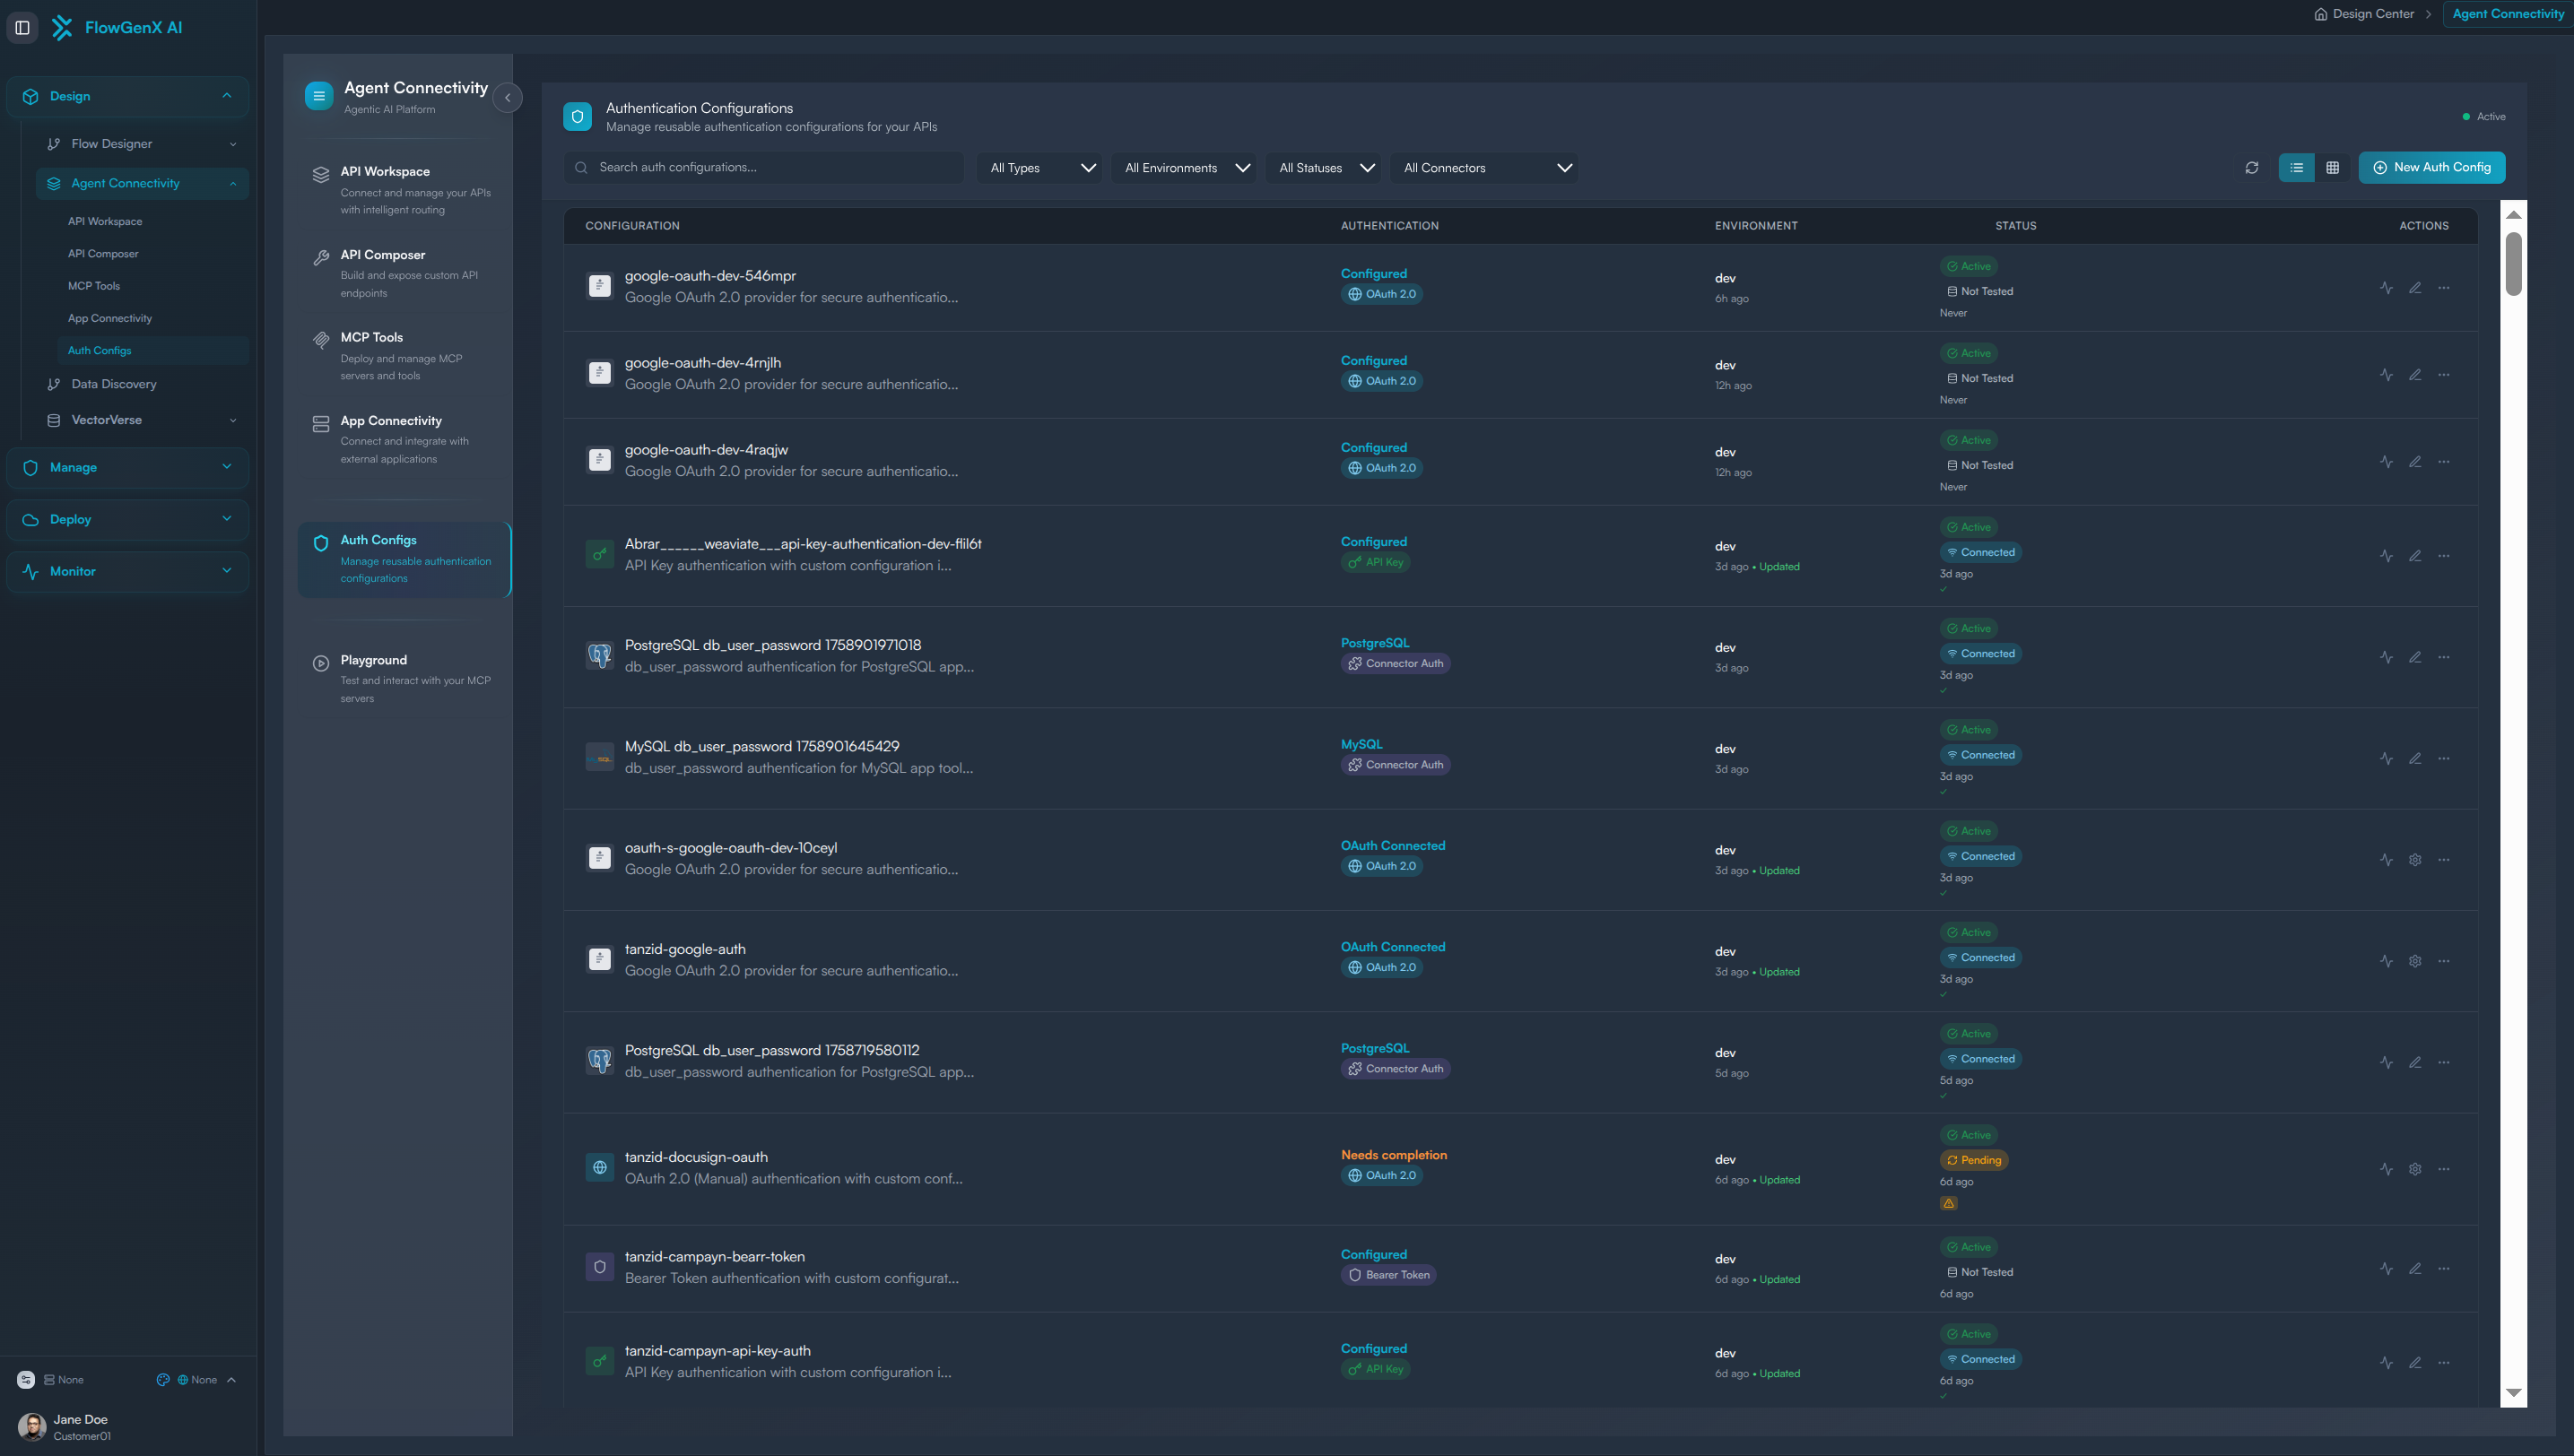Screen dimensions: 2574x1456
Task: Click the refresh icon next to view switcher
Action: [x=2251, y=168]
